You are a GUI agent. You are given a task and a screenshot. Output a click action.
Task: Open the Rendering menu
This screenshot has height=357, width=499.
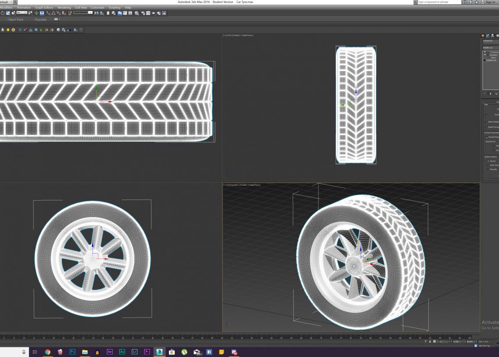tap(64, 7)
